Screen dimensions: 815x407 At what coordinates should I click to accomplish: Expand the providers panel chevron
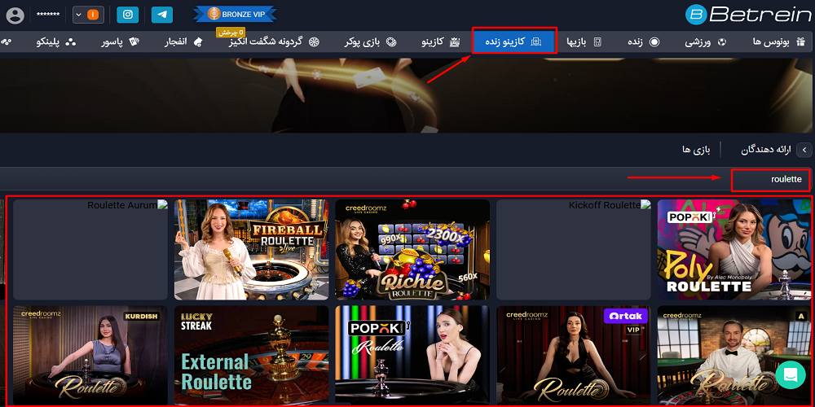point(803,150)
